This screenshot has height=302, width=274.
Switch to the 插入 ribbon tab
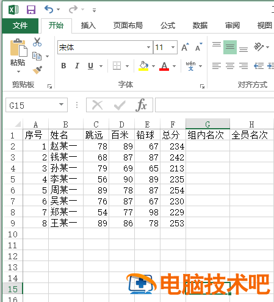[88, 26]
